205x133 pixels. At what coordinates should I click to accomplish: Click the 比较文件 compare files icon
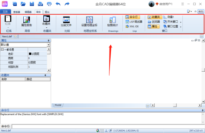[66, 21]
